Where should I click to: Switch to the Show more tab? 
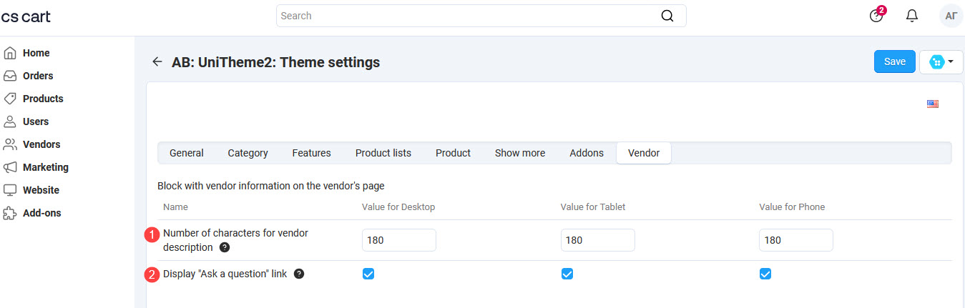pyautogui.click(x=520, y=153)
